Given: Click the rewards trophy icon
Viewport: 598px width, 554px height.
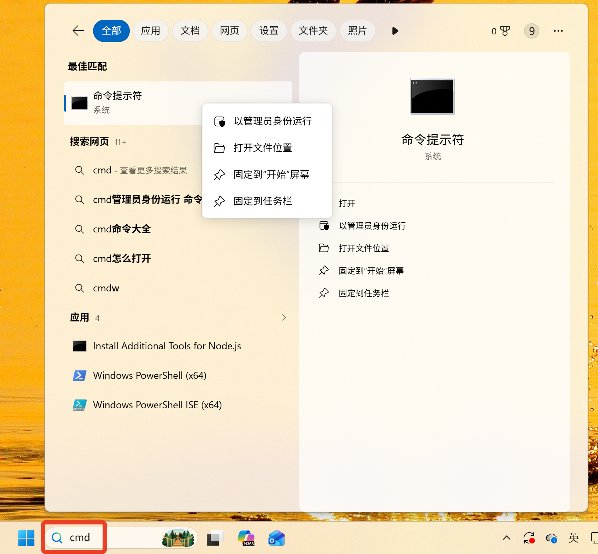Looking at the screenshot, I should click(x=504, y=31).
